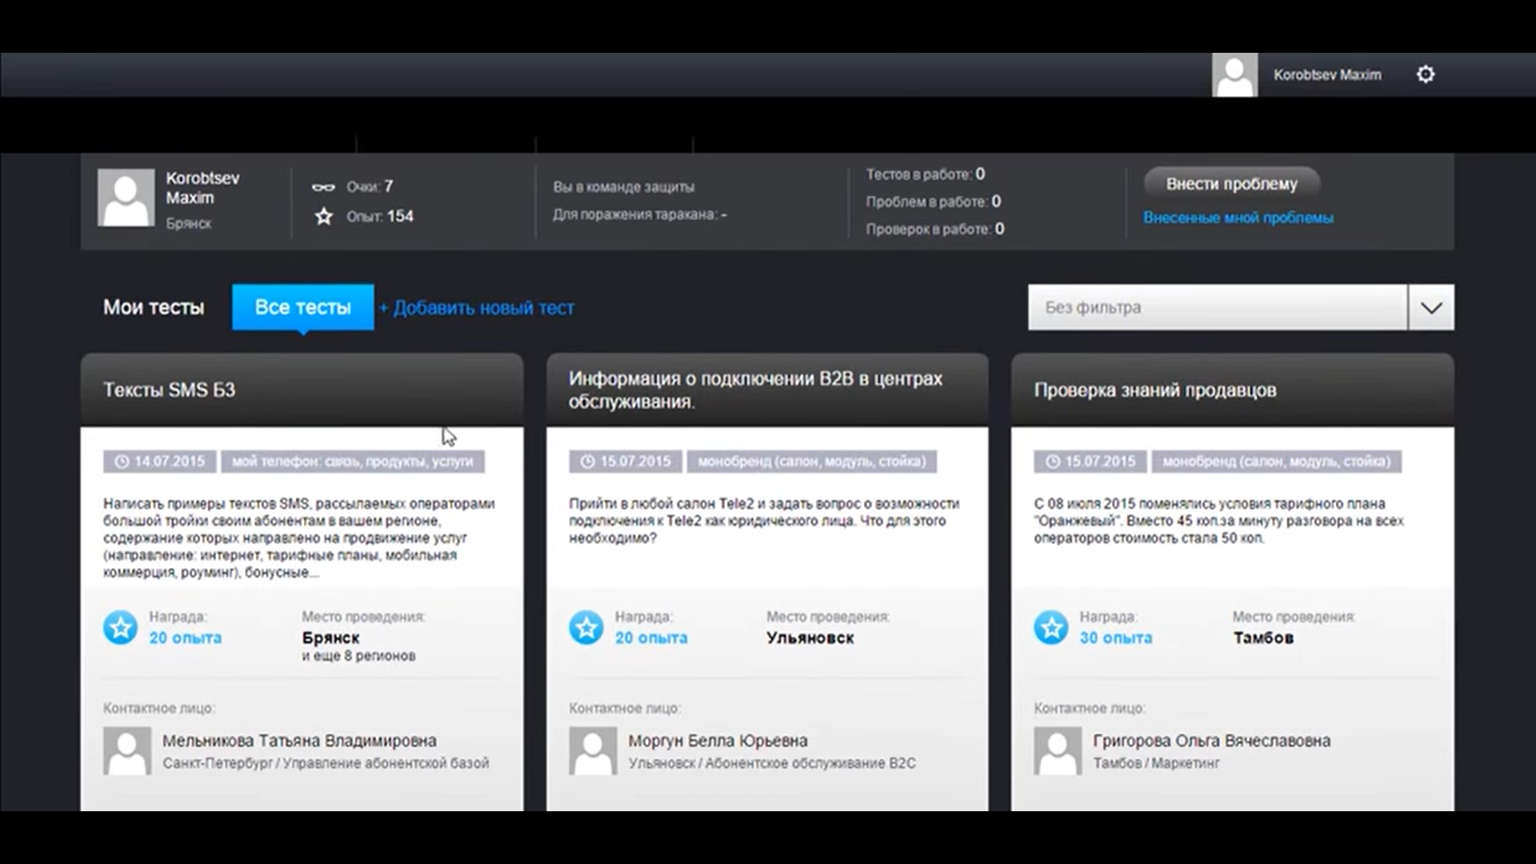
Task: Click reward star badge on Ульяновск card
Action: click(586, 628)
